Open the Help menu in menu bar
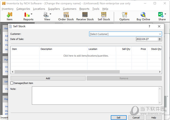The height and width of the screenshot is (120, 170). [105, 9]
